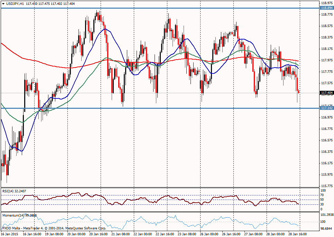Click the 118.775 value on price scale

(326, 15)
